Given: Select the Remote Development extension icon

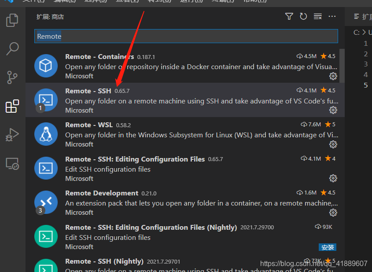Looking at the screenshot, I should click(46, 202).
